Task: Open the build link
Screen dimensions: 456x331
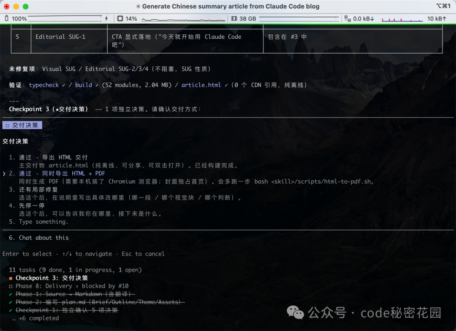Action: coord(84,85)
